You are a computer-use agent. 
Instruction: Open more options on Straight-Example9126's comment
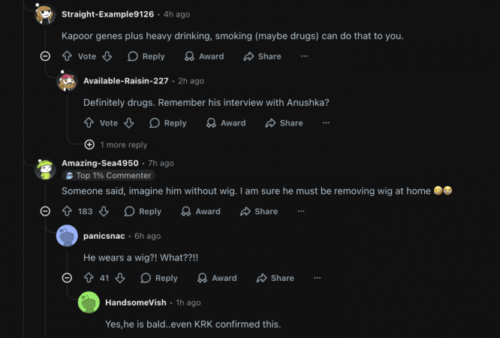click(304, 56)
